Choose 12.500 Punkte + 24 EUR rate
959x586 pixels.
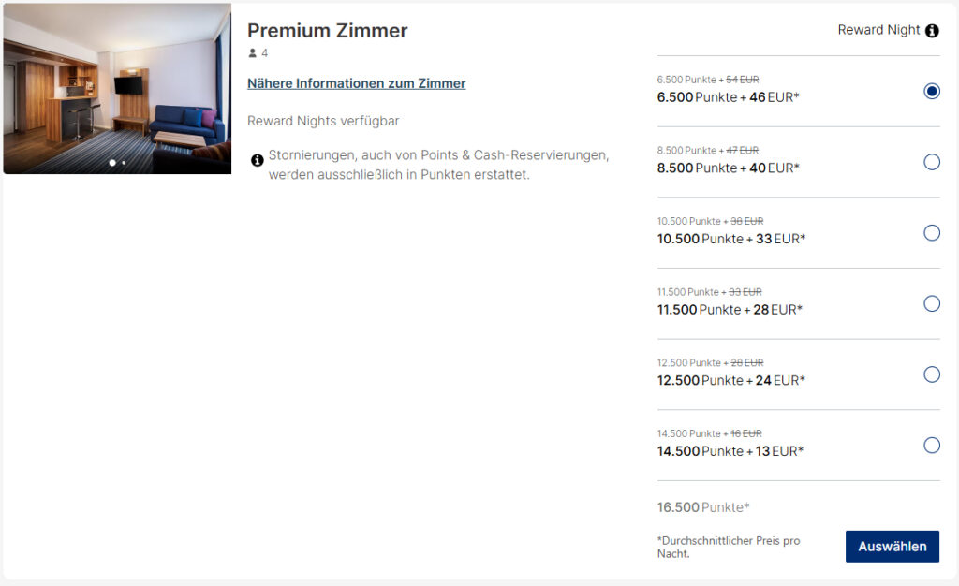[x=932, y=374]
